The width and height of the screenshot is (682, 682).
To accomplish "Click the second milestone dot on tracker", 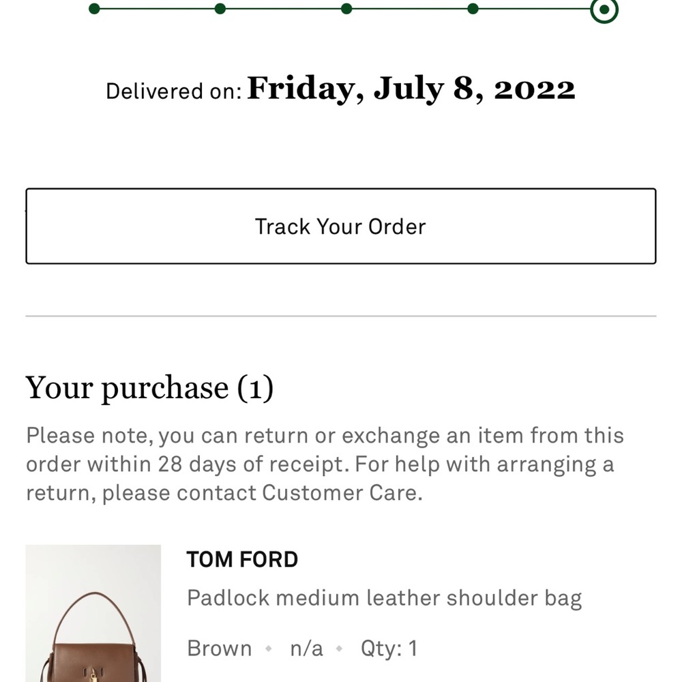I will tap(220, 10).
